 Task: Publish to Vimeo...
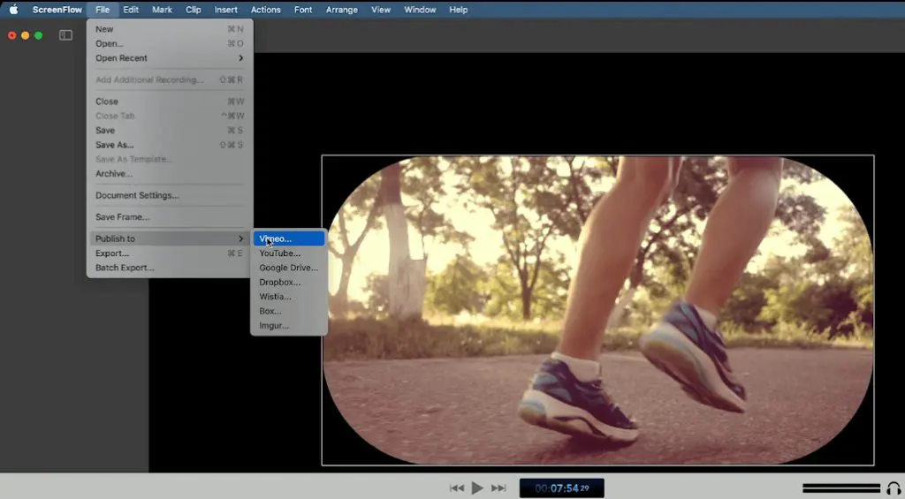coord(289,238)
